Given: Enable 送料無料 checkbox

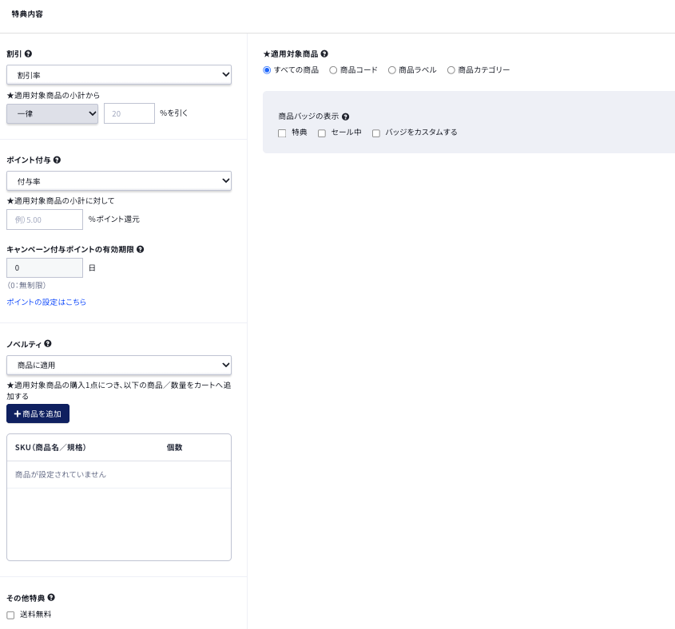Looking at the screenshot, I should coord(10,615).
